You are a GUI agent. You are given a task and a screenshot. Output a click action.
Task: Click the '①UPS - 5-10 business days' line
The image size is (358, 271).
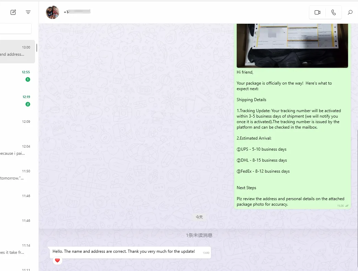point(261,149)
